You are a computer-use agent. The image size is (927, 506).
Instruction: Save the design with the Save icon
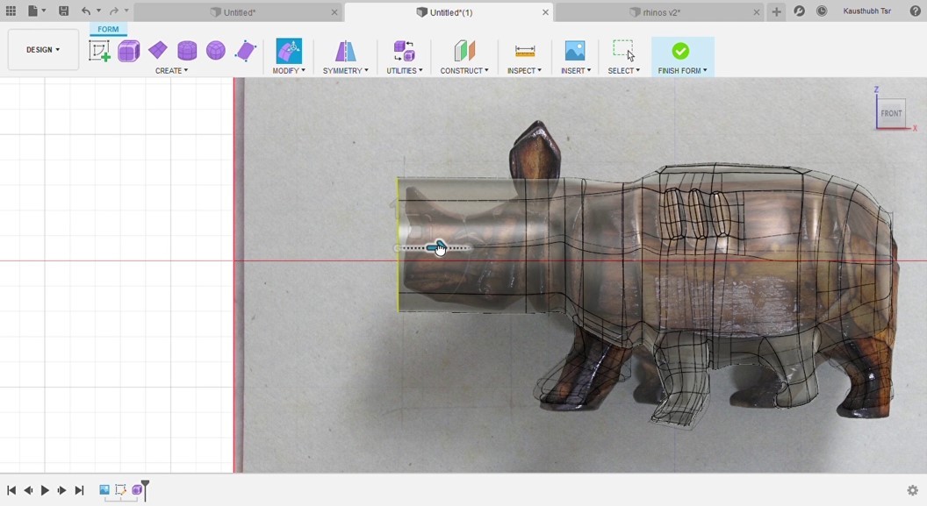click(64, 11)
